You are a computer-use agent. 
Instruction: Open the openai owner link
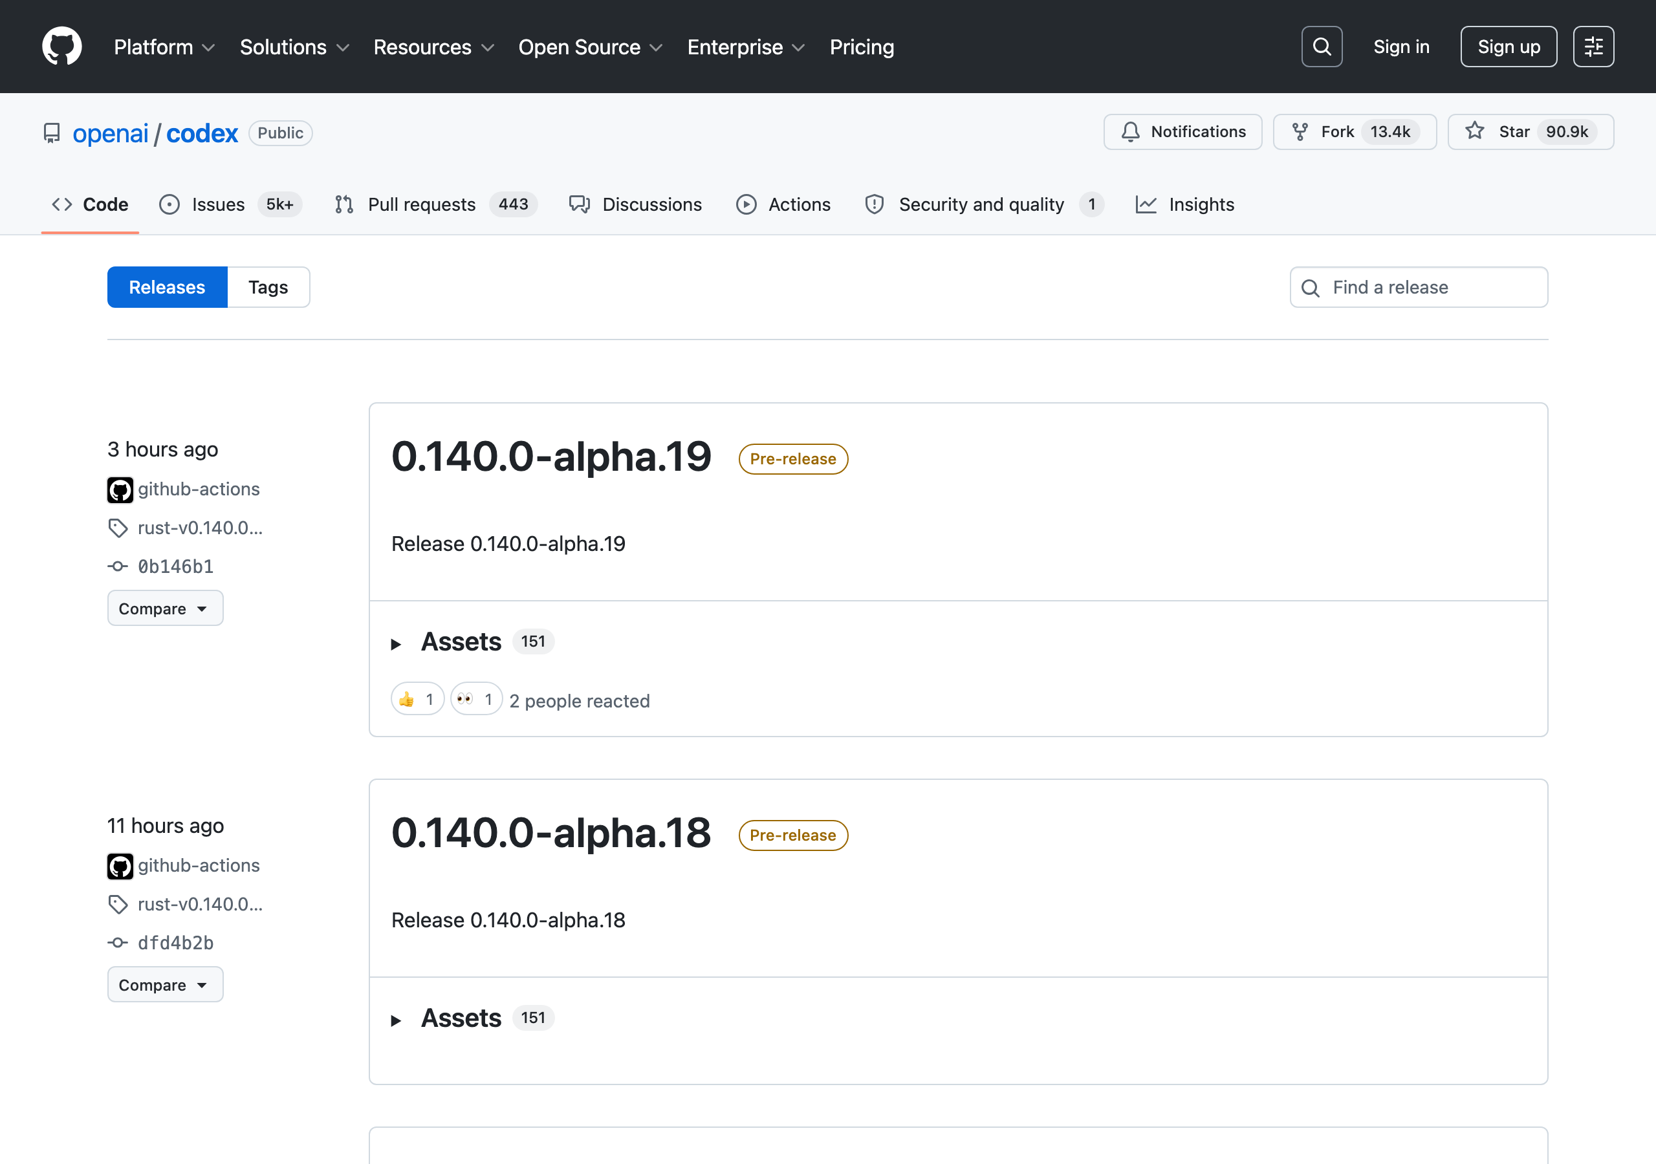[x=111, y=133]
